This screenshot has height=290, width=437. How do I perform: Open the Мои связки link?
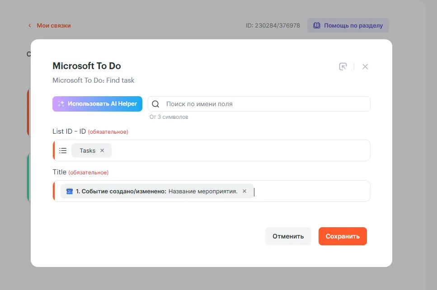tap(53, 26)
